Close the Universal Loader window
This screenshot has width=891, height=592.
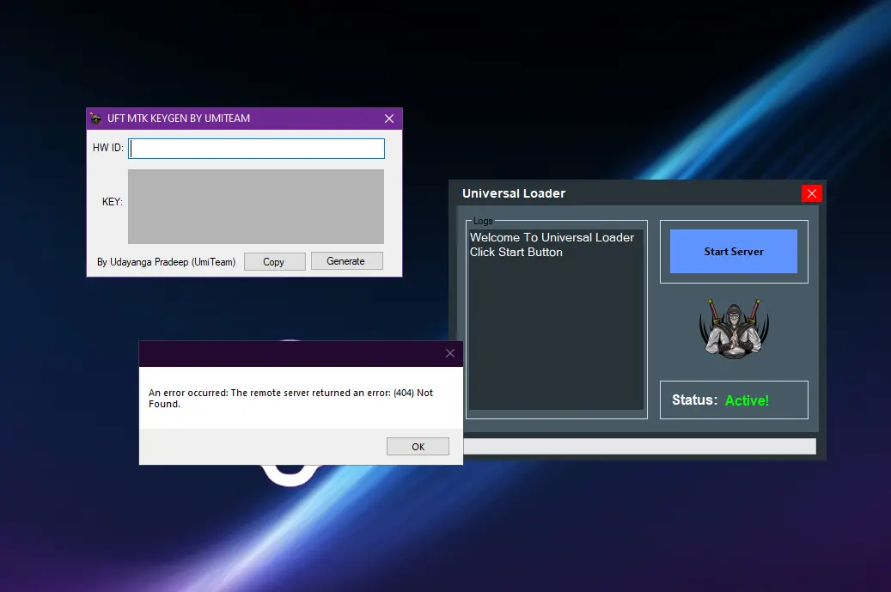click(811, 193)
